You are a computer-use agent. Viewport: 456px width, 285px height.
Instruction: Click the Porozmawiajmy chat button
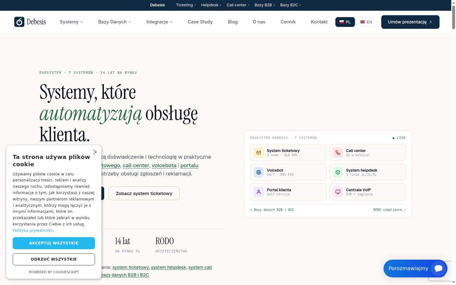pyautogui.click(x=415, y=269)
